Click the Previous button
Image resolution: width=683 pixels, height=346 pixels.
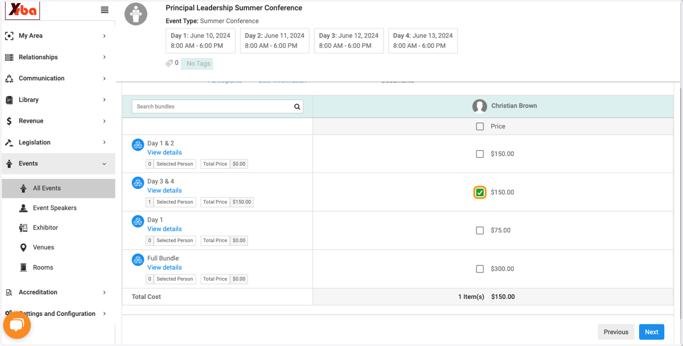(x=616, y=332)
